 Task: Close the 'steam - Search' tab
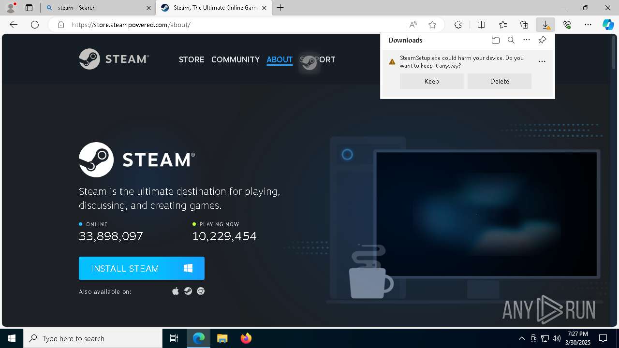pyautogui.click(x=148, y=8)
